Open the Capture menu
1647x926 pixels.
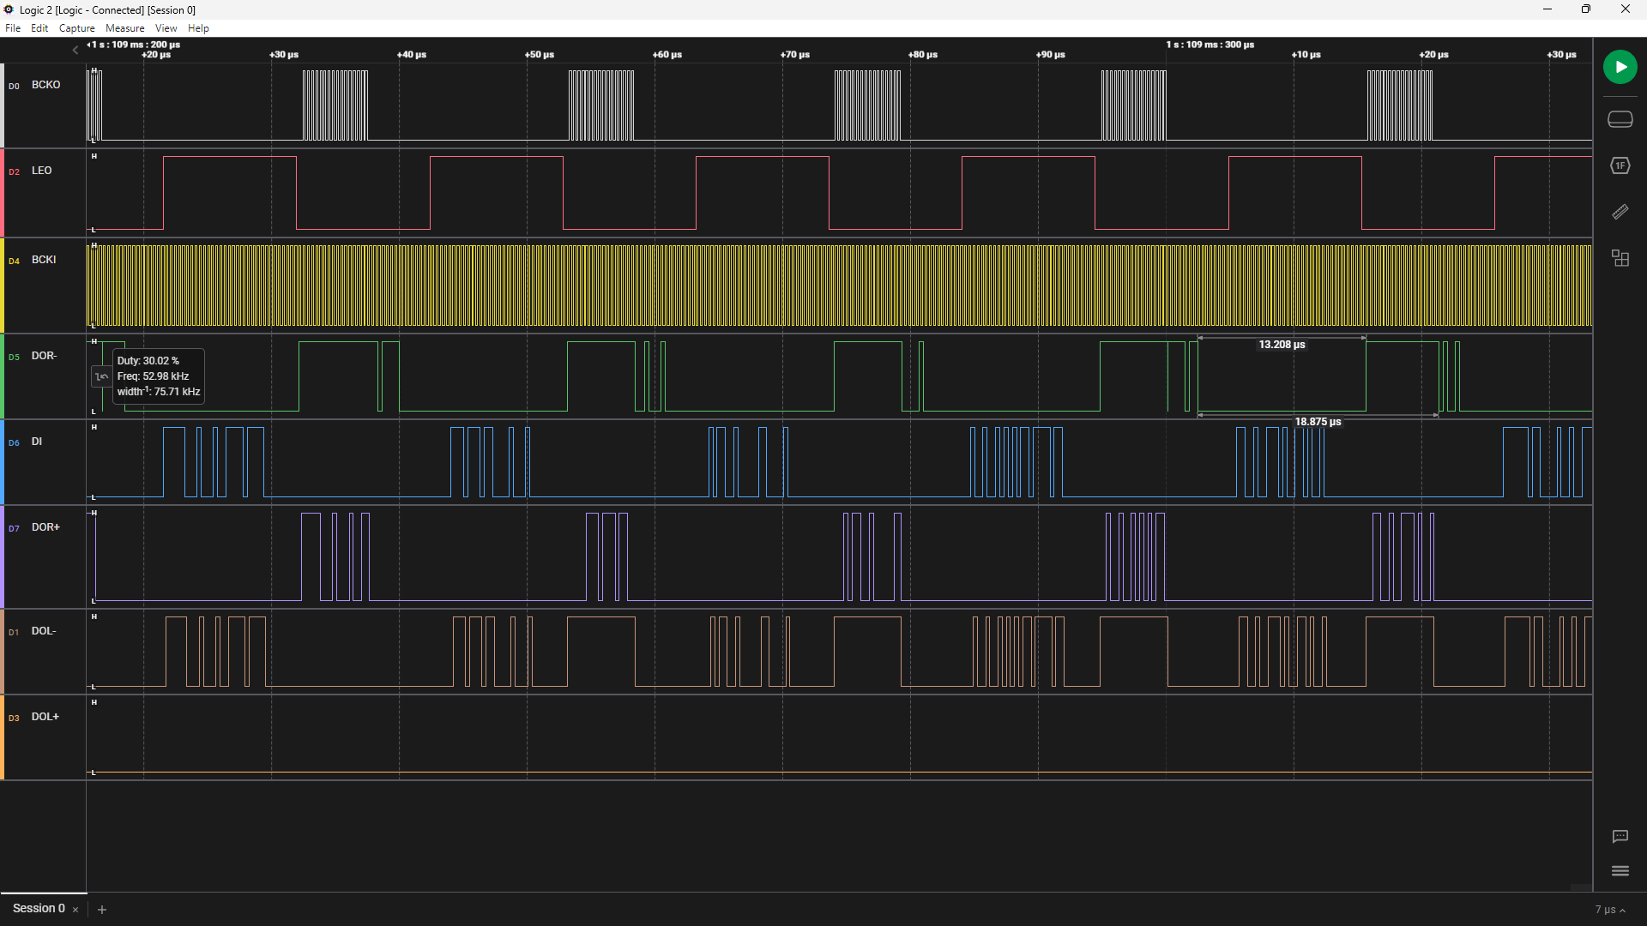[77, 28]
